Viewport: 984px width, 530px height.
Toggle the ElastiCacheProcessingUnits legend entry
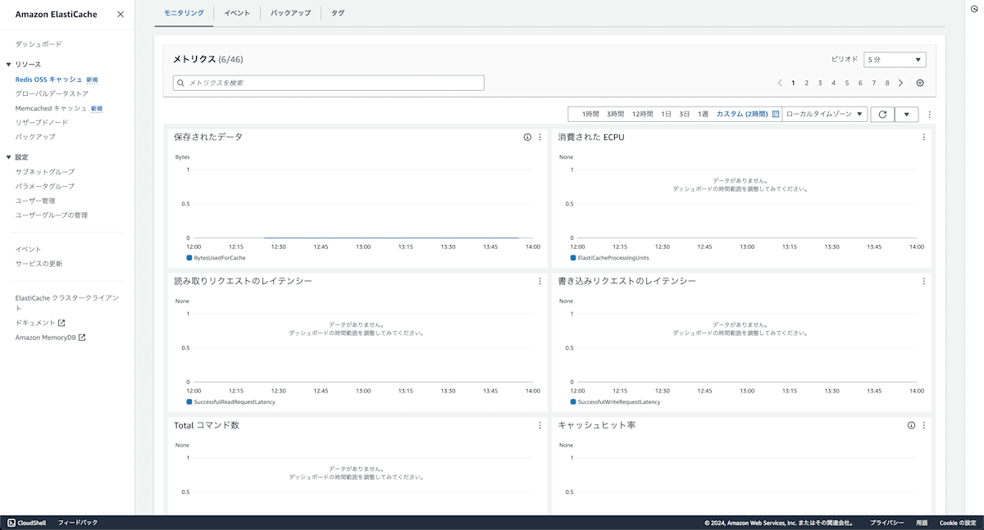pyautogui.click(x=609, y=258)
